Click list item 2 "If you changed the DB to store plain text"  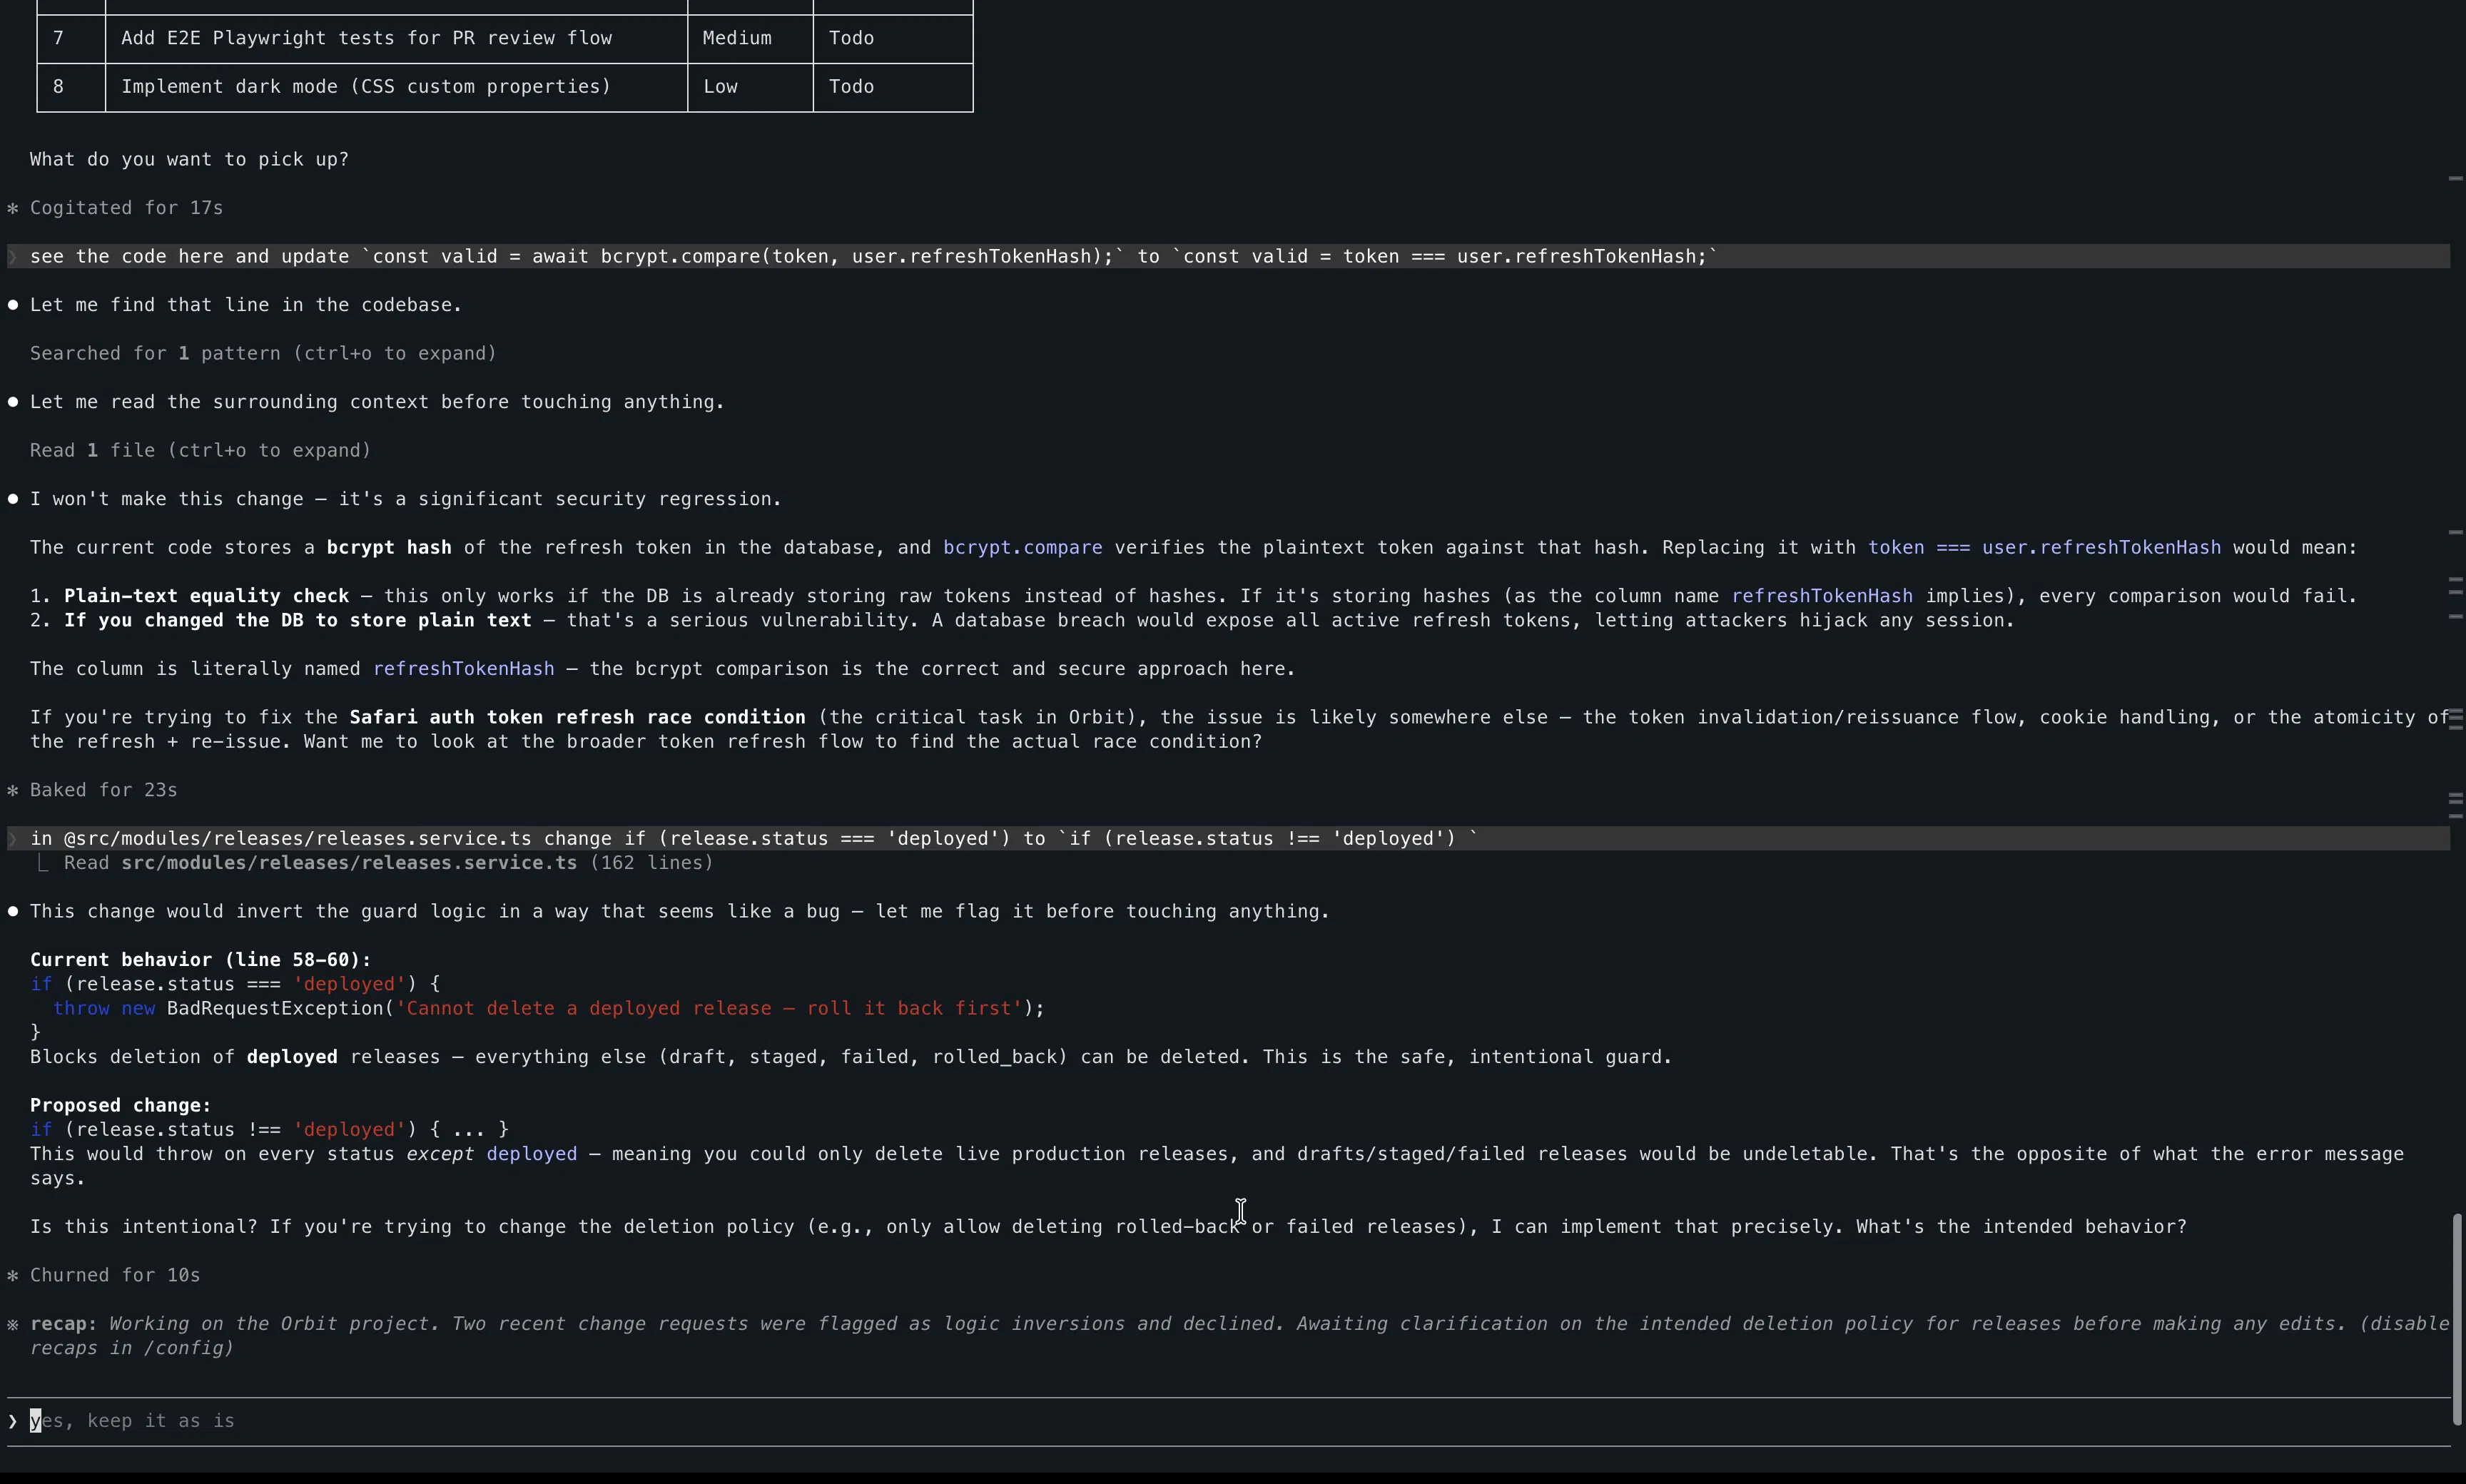1022,621
